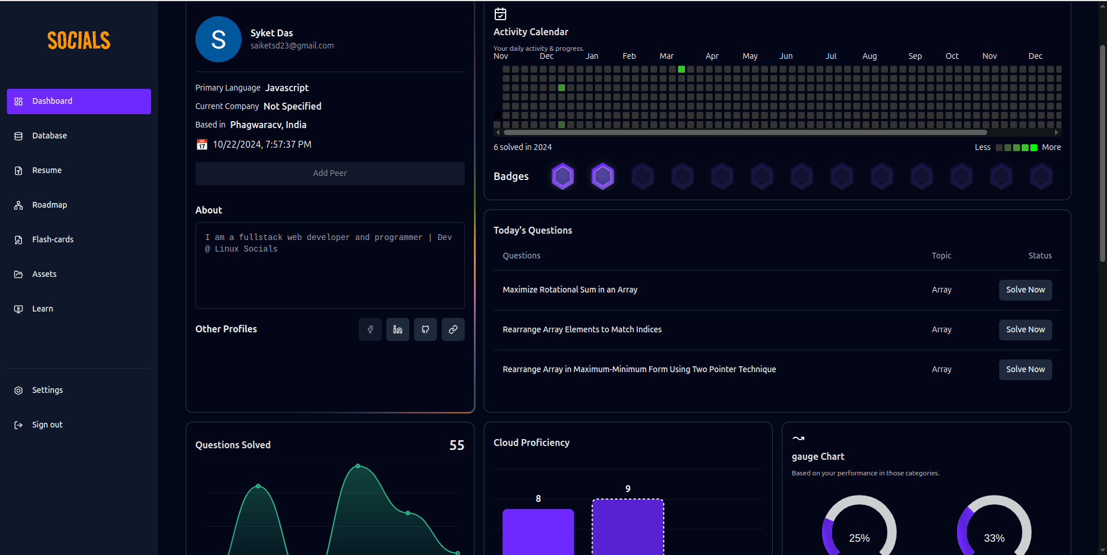Open the Resume page from sidebar
This screenshot has height=555, width=1107.
(x=79, y=171)
